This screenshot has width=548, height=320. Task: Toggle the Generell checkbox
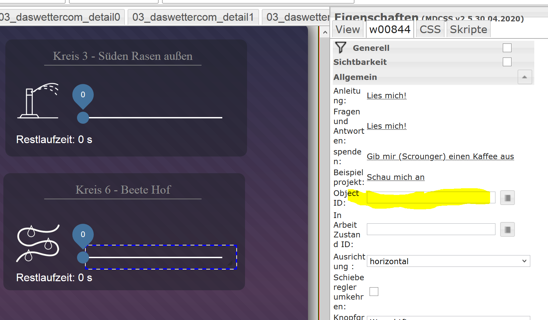(x=507, y=48)
